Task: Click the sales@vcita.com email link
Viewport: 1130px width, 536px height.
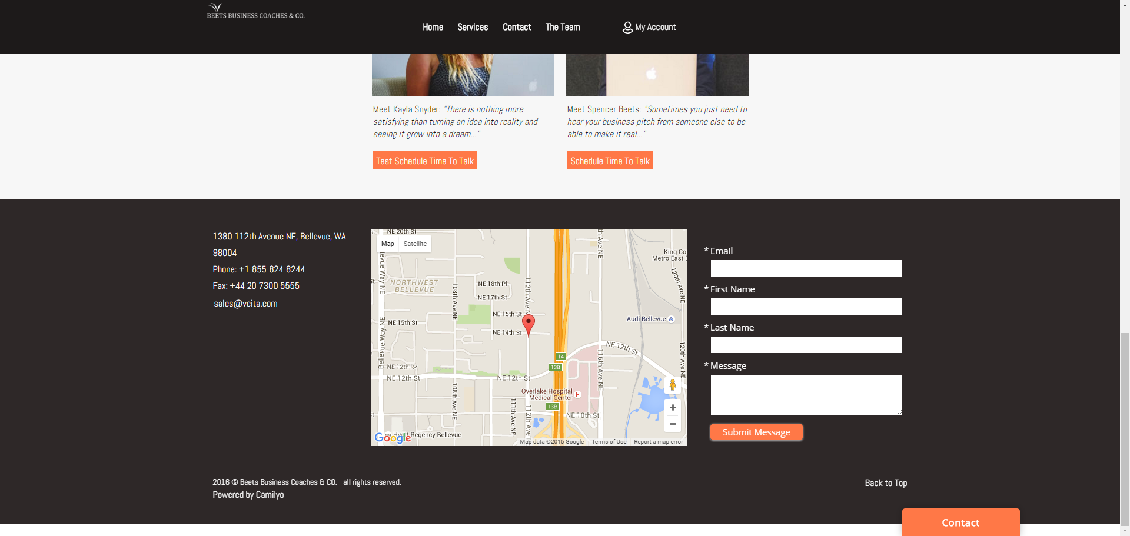Action: point(245,304)
